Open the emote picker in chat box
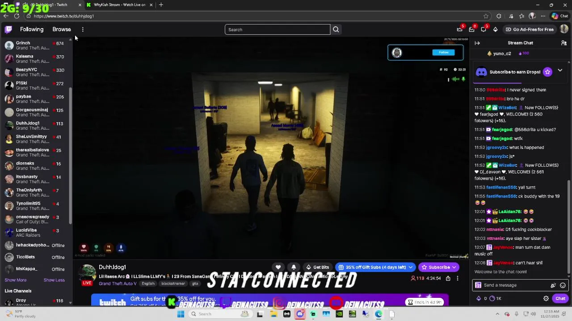572x321 pixels. click(563, 285)
